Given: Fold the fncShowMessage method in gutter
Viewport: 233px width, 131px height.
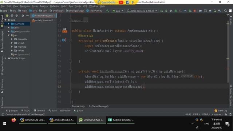Looking at the screenshot, I should [70, 71].
